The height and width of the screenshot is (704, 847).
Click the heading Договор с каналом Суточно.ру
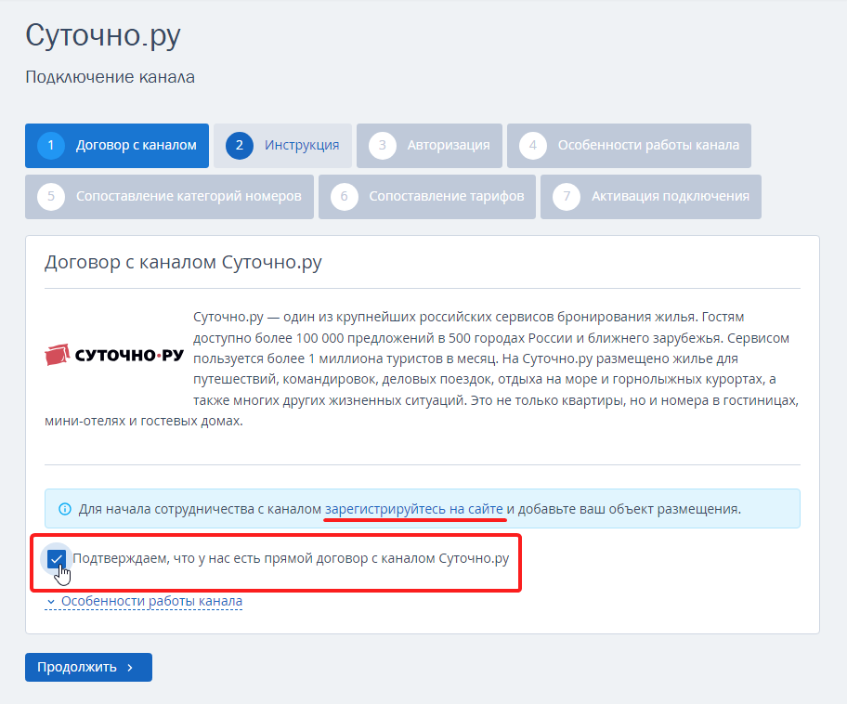(183, 262)
